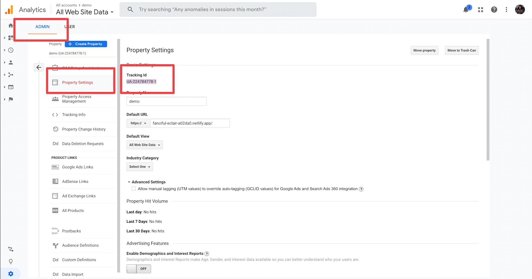532x279 pixels.
Task: Toggle Demographics and Interest Reports OFF switch
Action: [139, 269]
